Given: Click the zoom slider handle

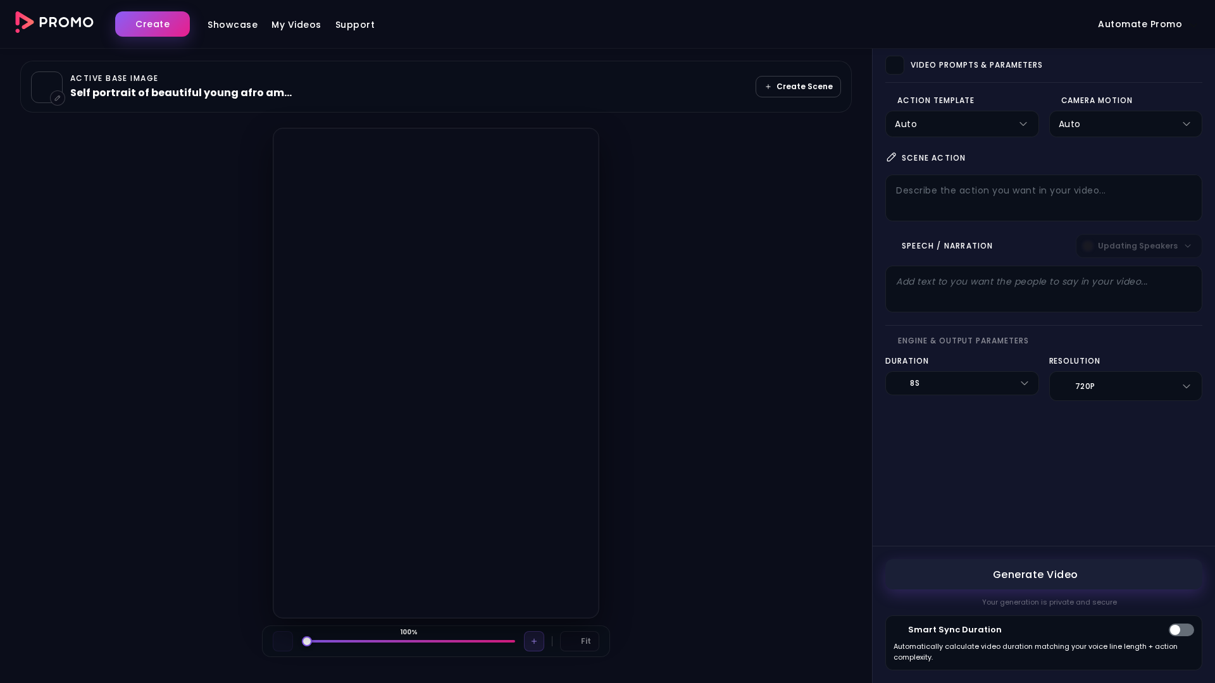Looking at the screenshot, I should coord(307,641).
